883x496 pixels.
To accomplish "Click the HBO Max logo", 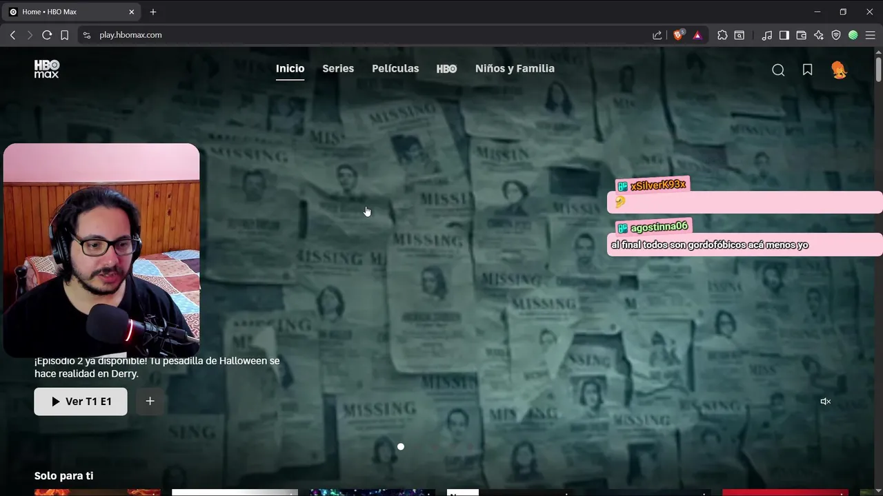I will pos(47,69).
